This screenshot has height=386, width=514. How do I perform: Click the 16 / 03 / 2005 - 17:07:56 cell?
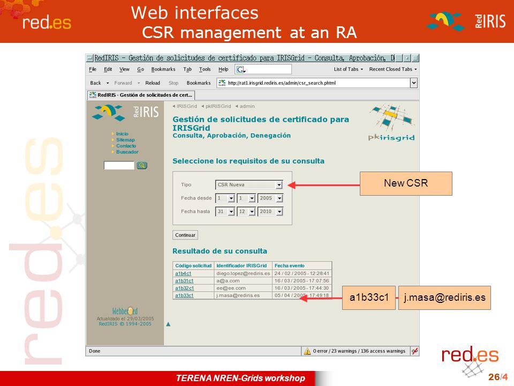[301, 281]
